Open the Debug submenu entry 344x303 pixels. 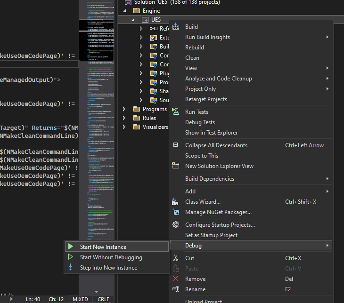tap(251, 246)
